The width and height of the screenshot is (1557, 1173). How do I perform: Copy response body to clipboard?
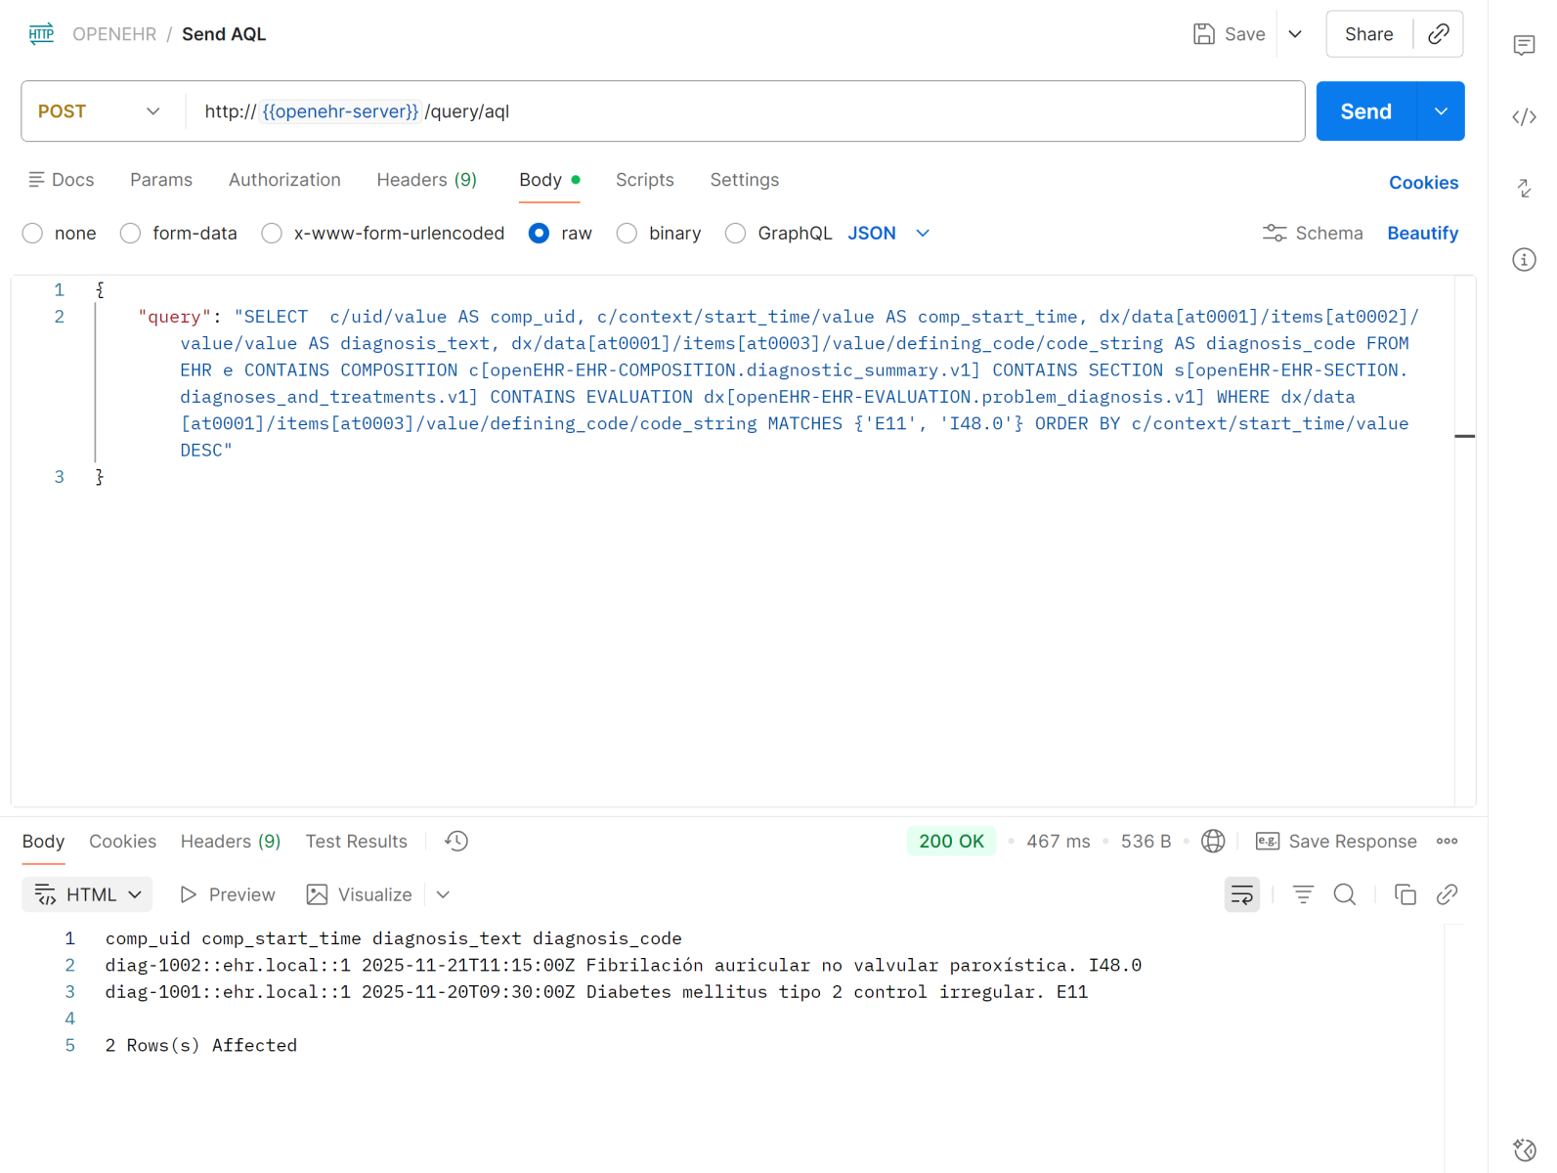[1405, 894]
